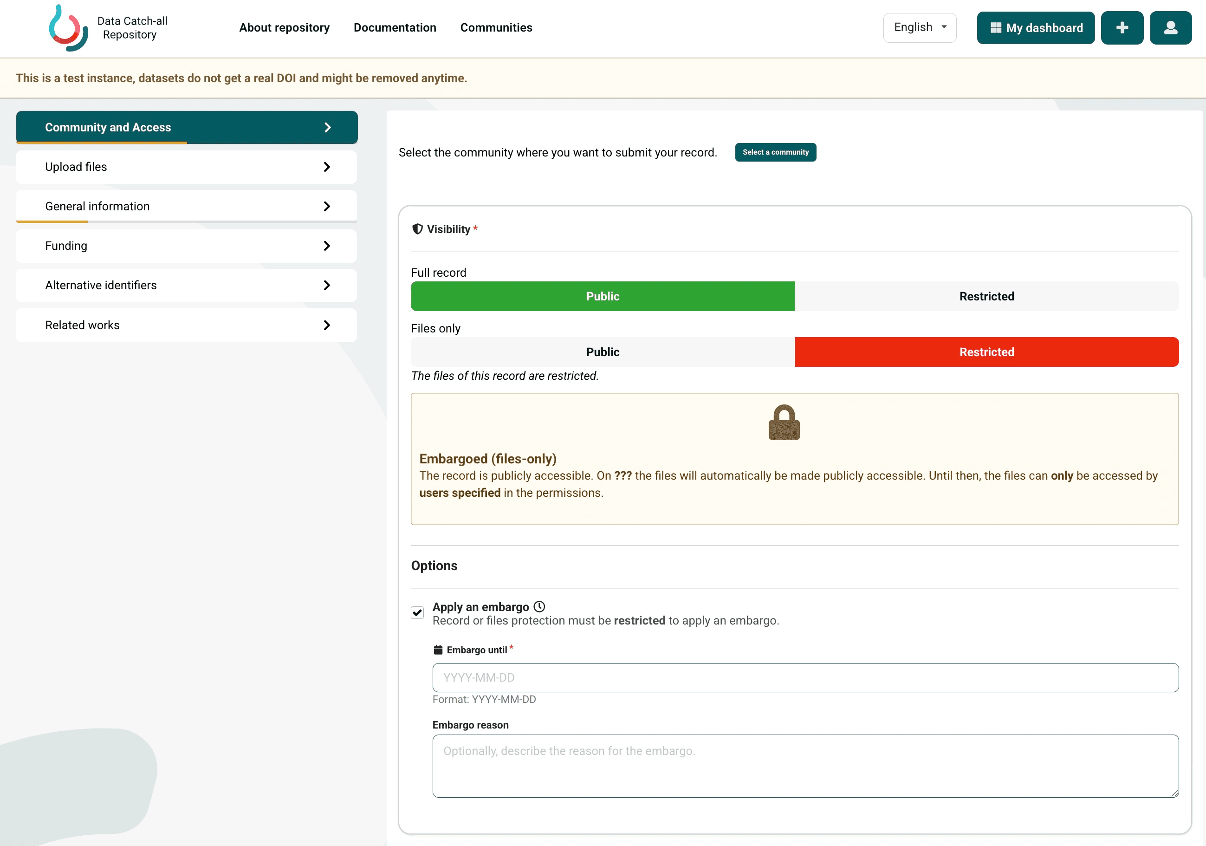Expand the Upload files section

point(187,167)
